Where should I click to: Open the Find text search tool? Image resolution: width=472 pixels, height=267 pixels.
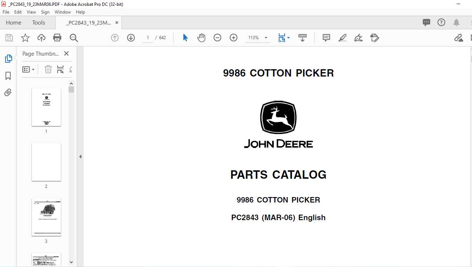pos(74,38)
